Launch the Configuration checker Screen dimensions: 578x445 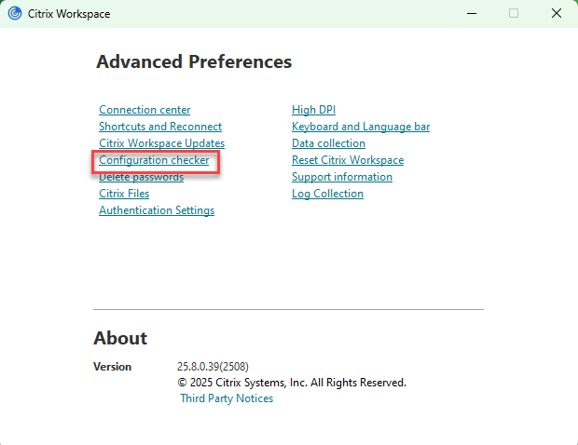[154, 160]
